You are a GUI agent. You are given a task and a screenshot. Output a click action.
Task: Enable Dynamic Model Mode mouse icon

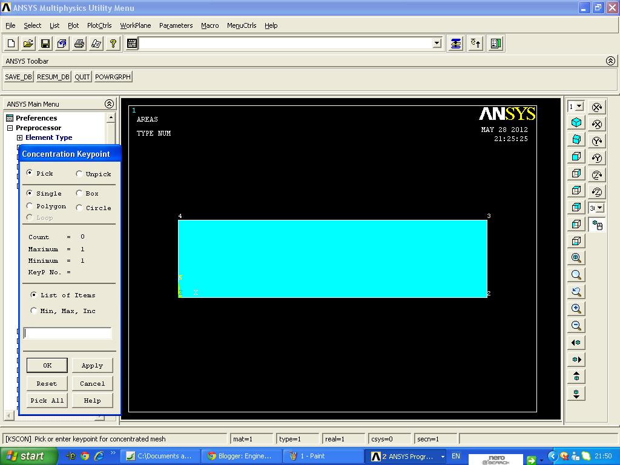pos(597,224)
